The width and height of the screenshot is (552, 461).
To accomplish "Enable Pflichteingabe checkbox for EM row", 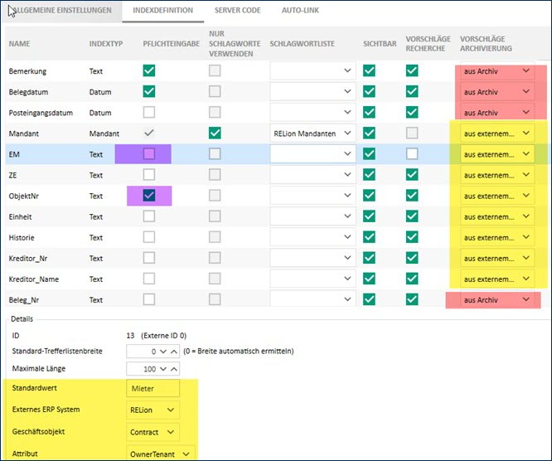I will pyautogui.click(x=149, y=153).
